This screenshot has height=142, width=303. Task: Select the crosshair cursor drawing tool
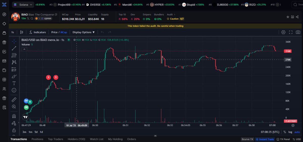tap(14, 41)
